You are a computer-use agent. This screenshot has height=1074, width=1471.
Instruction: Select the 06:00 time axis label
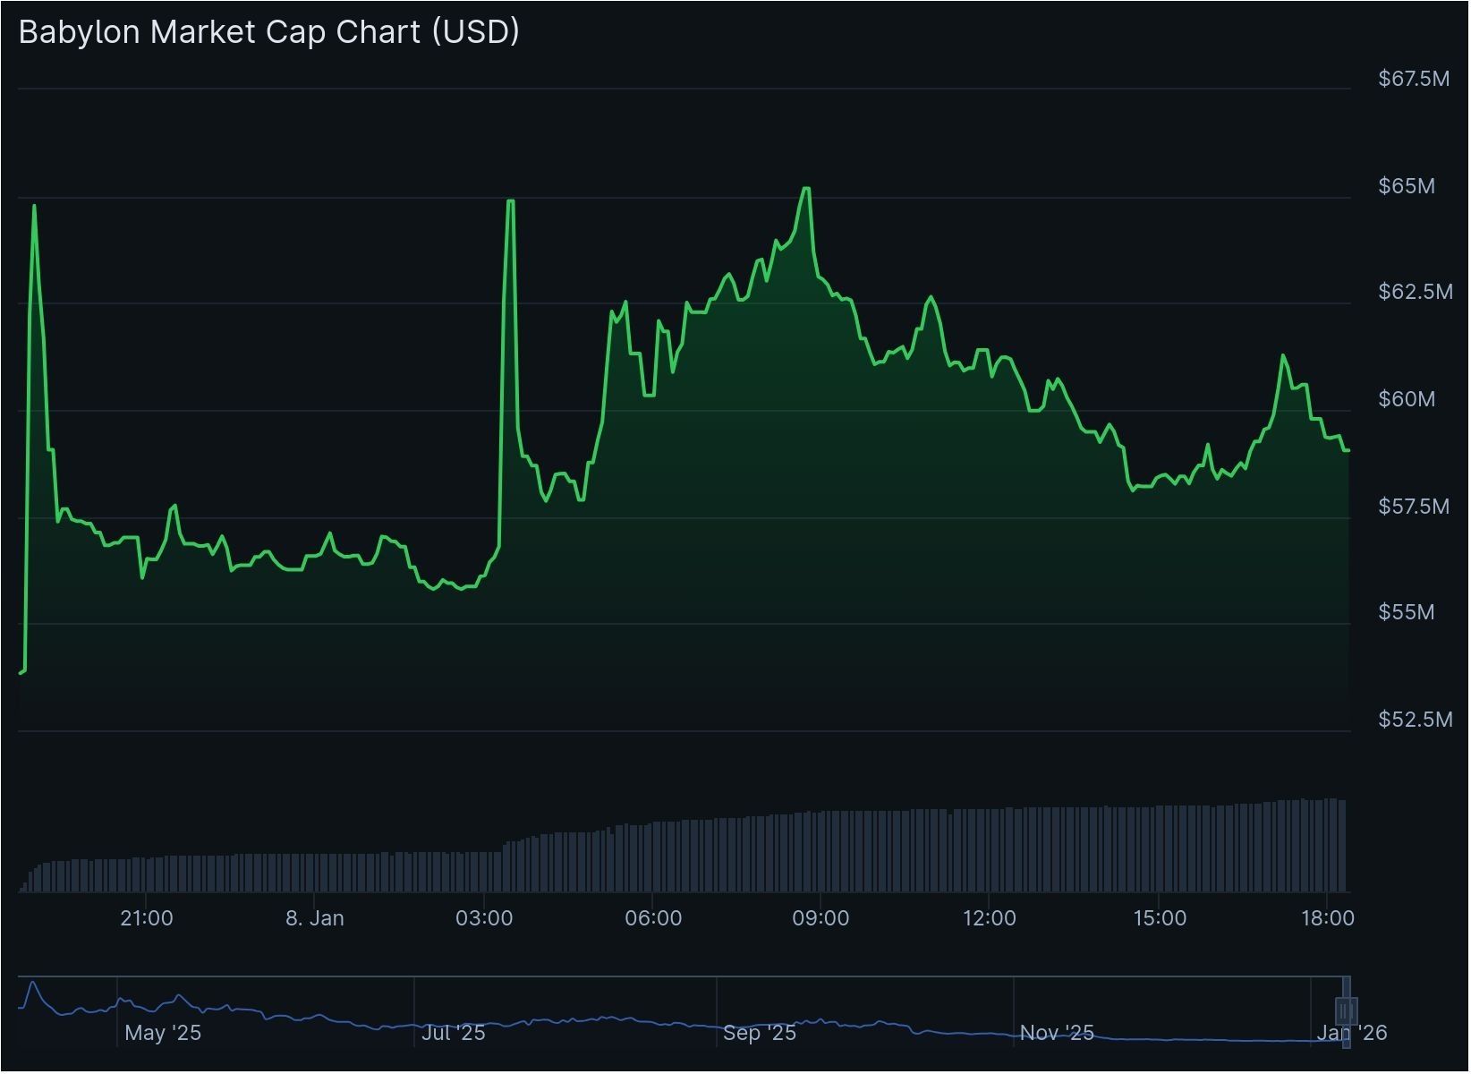coord(653,918)
